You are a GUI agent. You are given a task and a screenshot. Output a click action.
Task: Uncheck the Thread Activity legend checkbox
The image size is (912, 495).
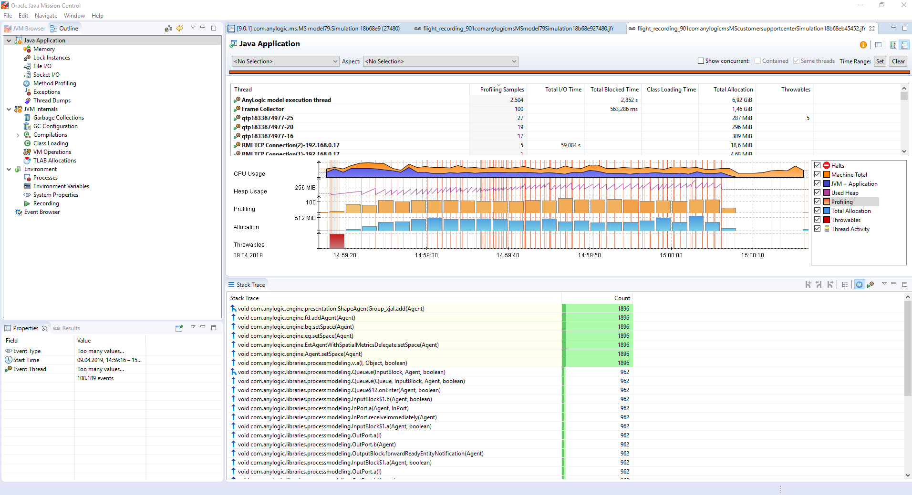817,229
